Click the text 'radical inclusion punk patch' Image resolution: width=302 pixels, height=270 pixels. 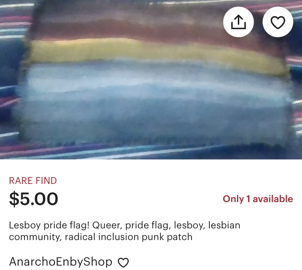(x=129, y=237)
